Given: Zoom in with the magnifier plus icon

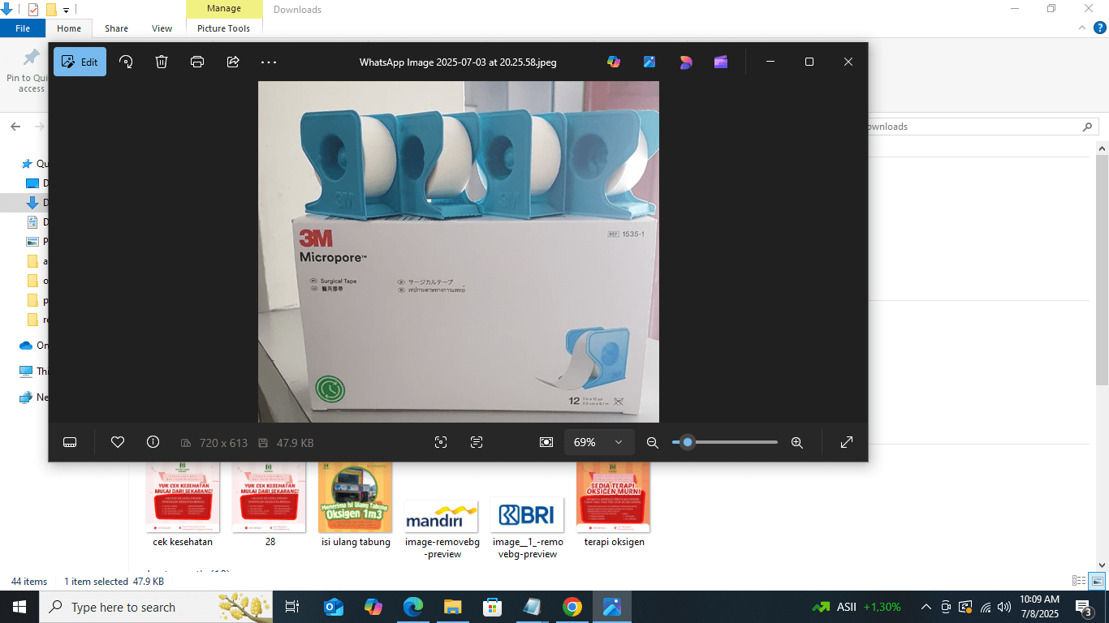Looking at the screenshot, I should coord(796,442).
